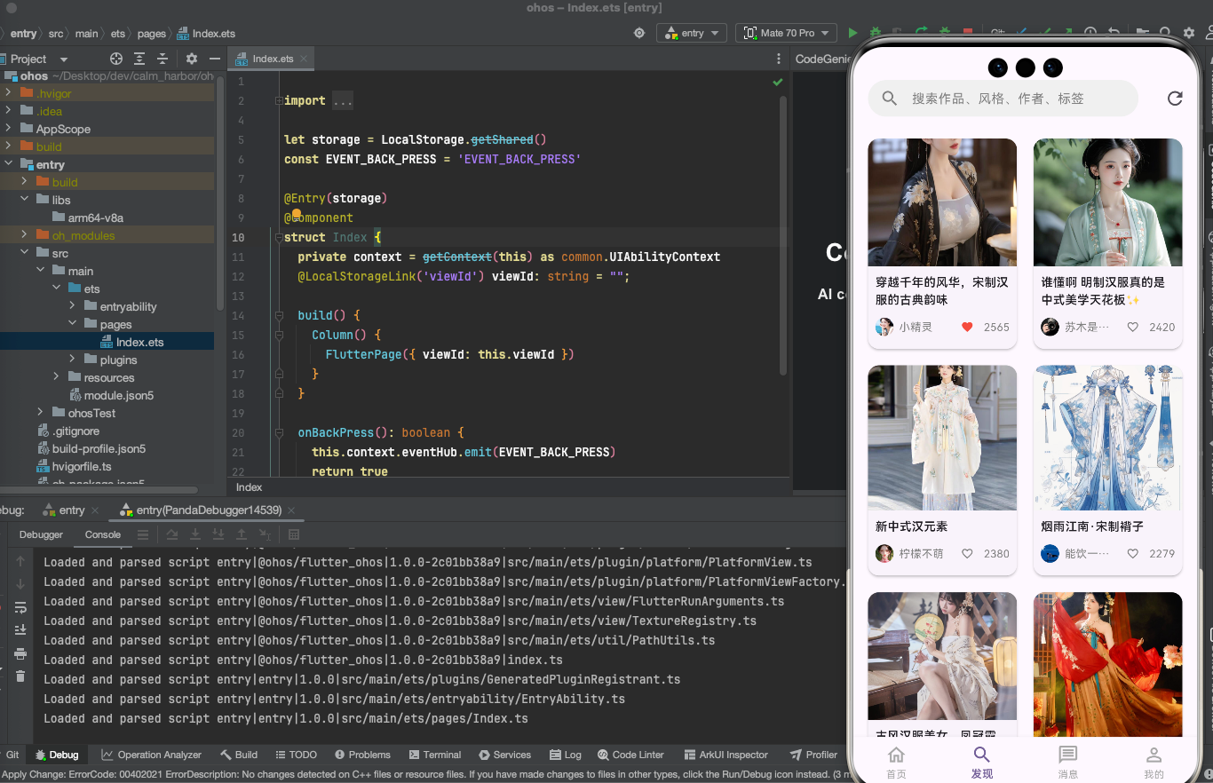The width and height of the screenshot is (1213, 783).
Task: Open the ArkUI Inspector tool window
Action: click(726, 755)
